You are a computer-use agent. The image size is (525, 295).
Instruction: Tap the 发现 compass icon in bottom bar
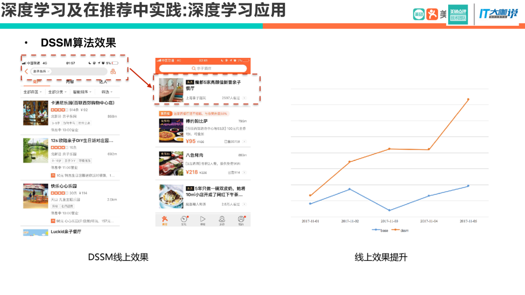pos(184,220)
